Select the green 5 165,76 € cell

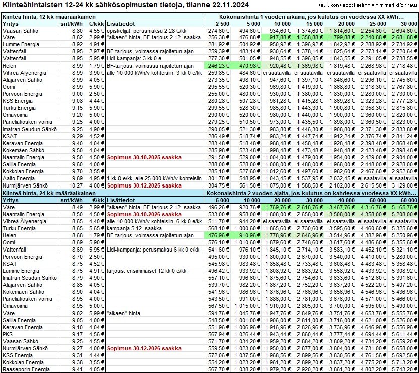(x=403, y=207)
